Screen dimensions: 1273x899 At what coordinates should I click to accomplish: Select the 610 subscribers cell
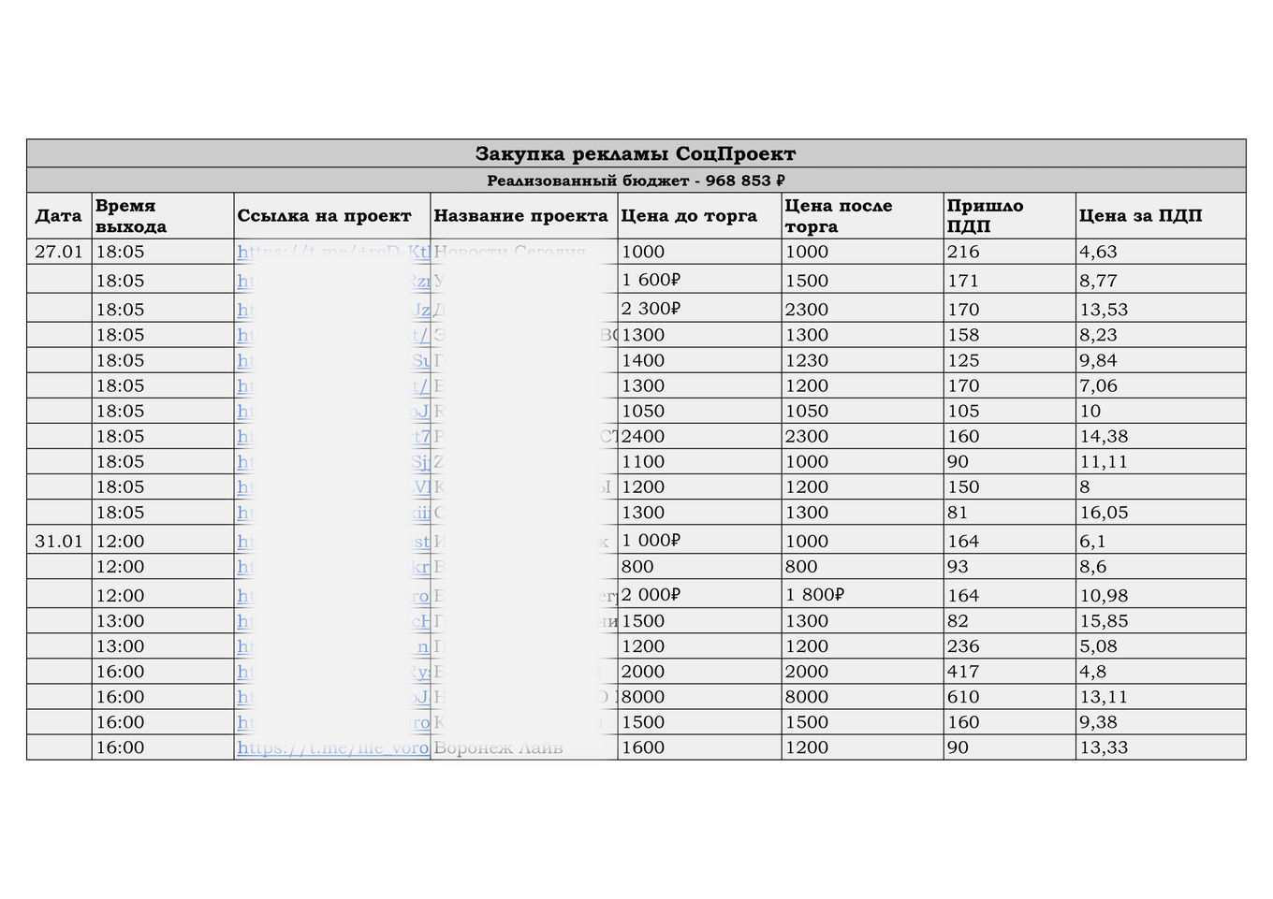1010,697
